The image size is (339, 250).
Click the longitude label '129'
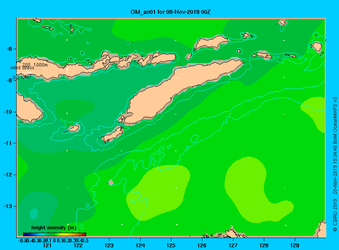click(295, 245)
